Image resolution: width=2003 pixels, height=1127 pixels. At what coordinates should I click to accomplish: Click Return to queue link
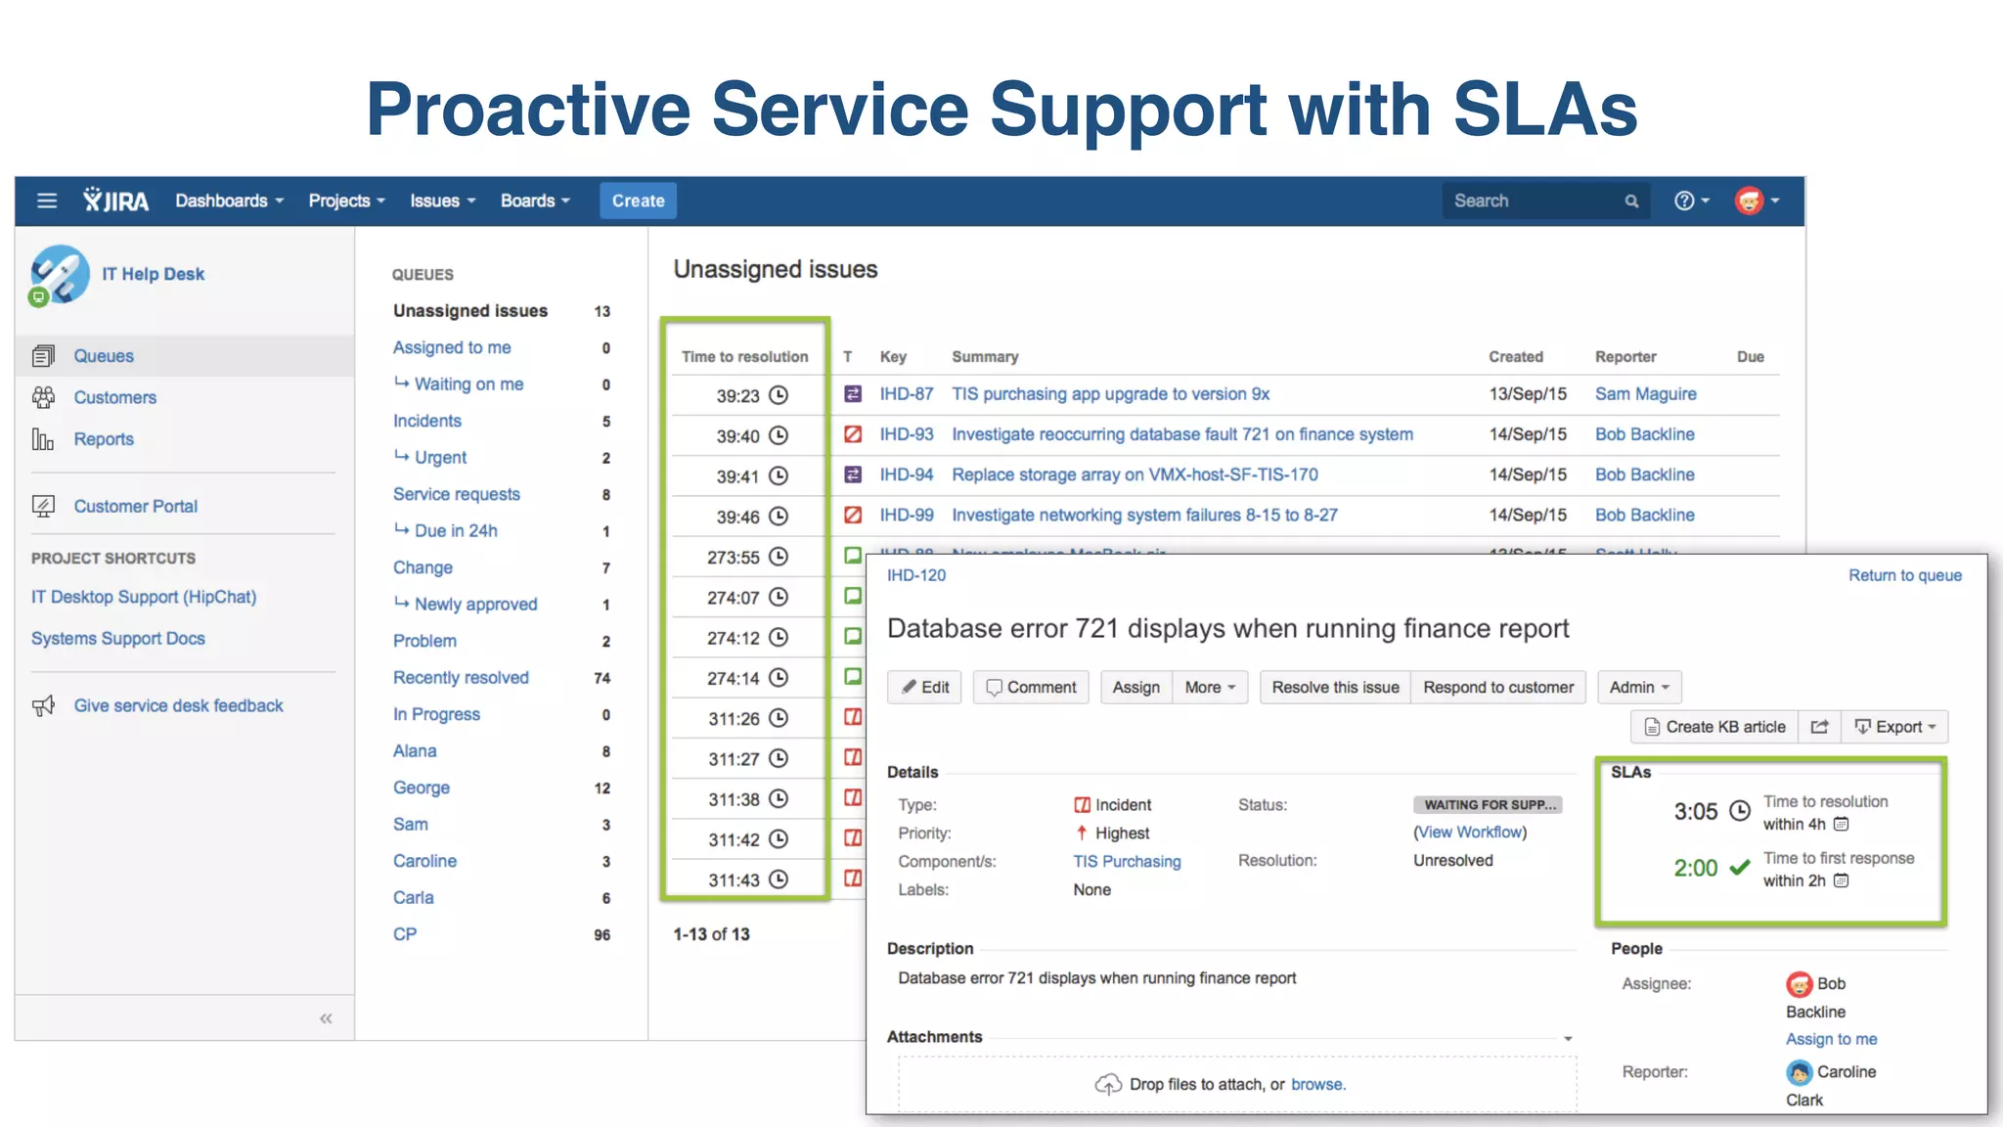[1904, 575]
